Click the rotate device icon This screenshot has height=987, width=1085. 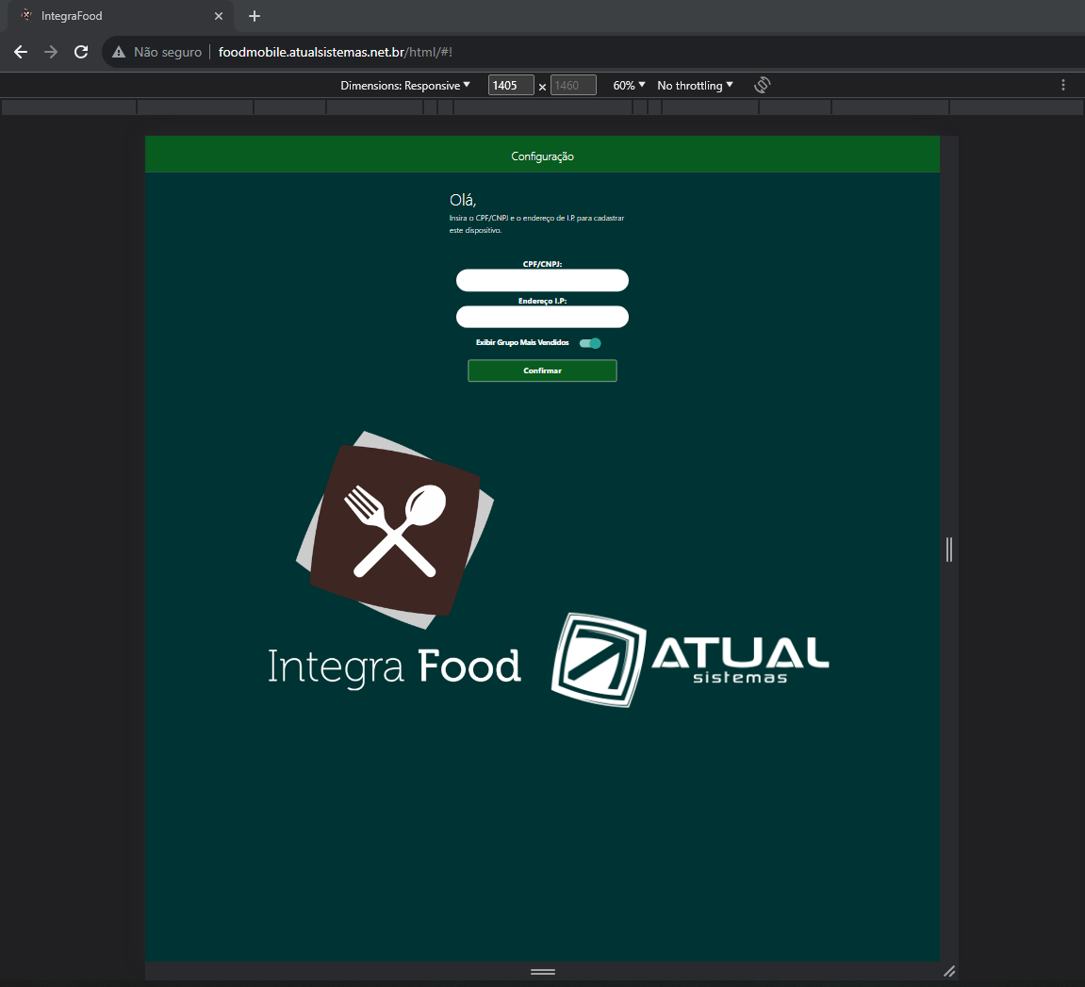[x=762, y=85]
